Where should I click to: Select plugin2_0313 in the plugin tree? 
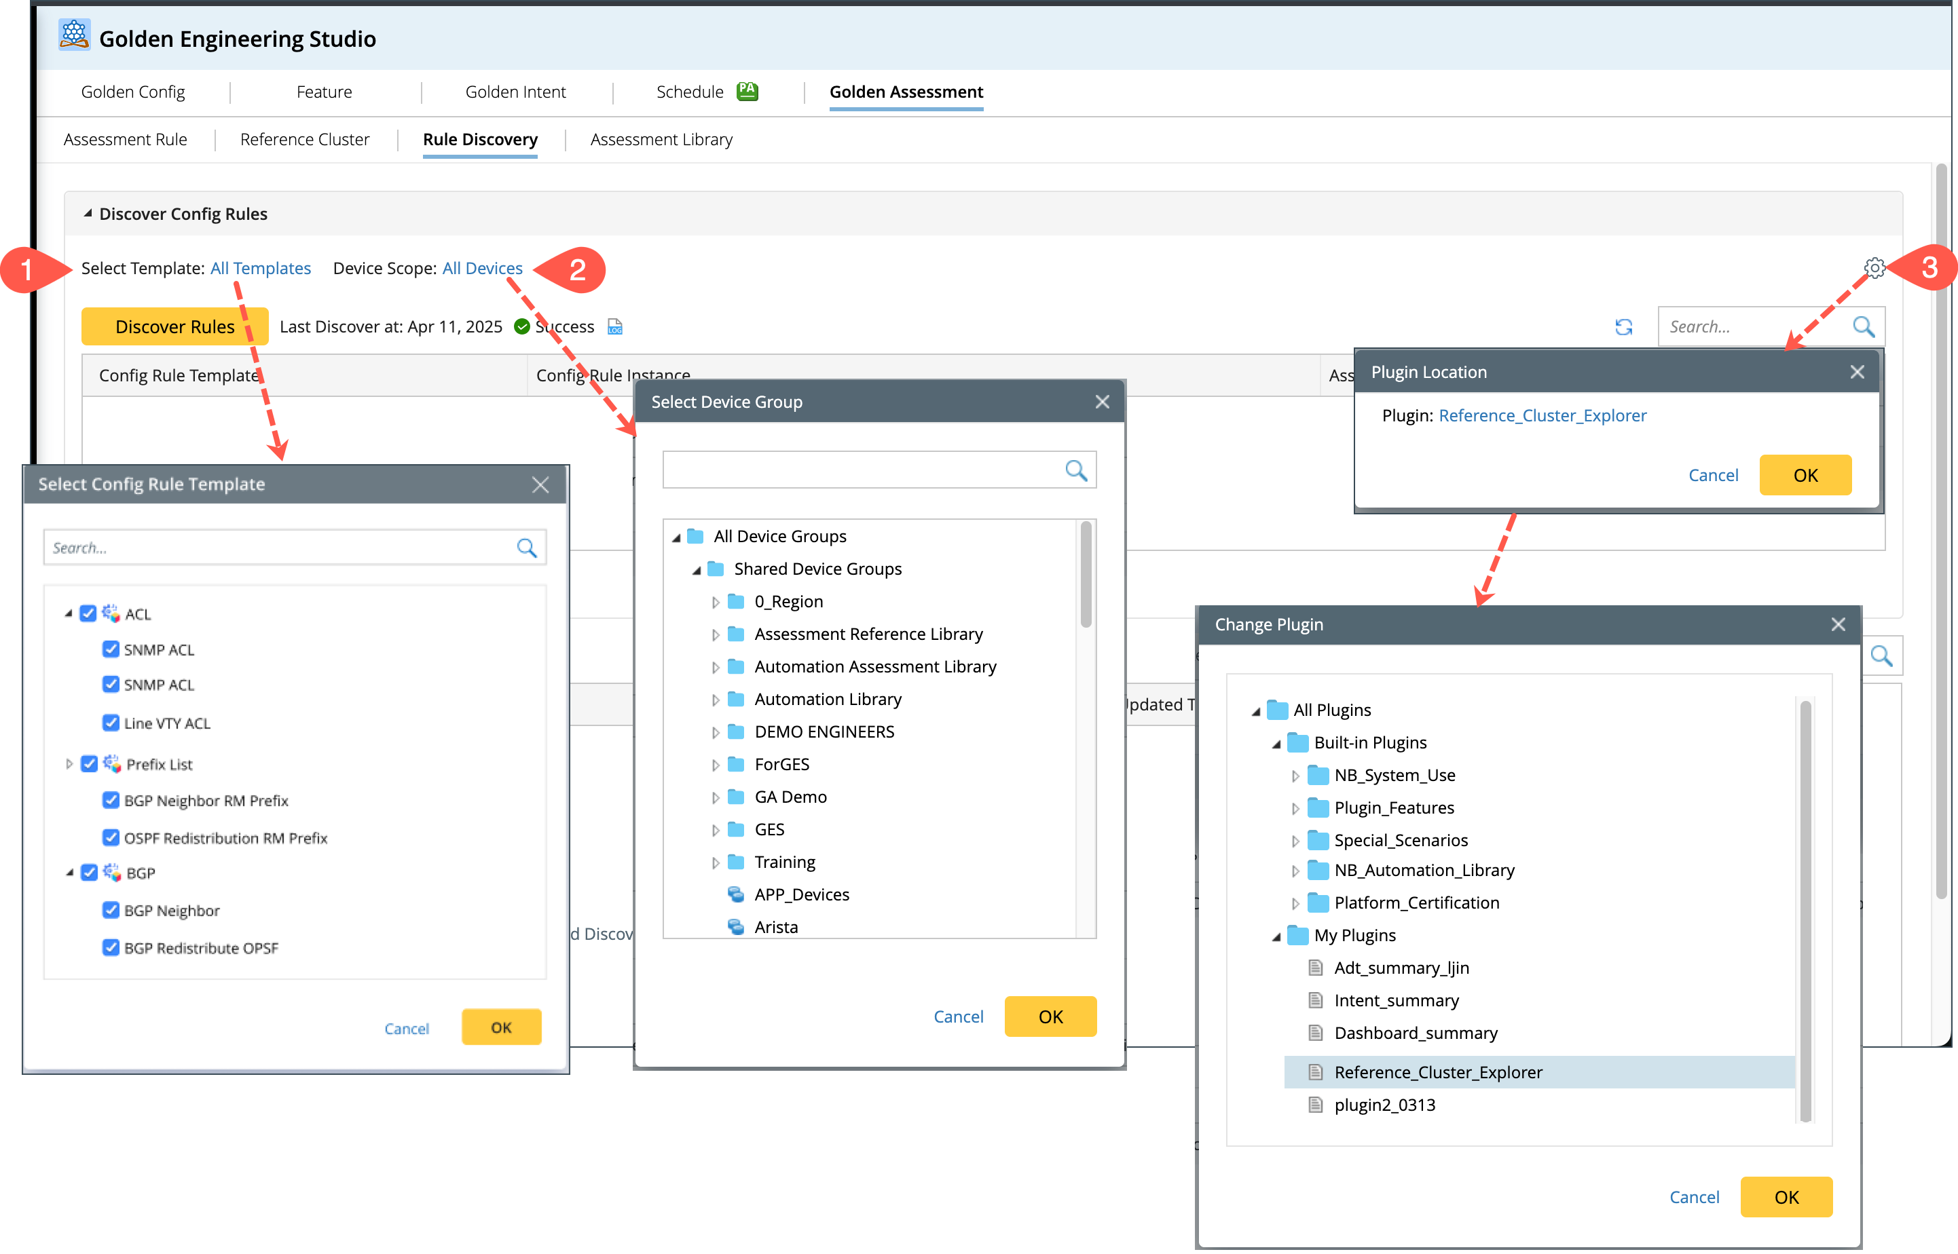[x=1384, y=1105]
